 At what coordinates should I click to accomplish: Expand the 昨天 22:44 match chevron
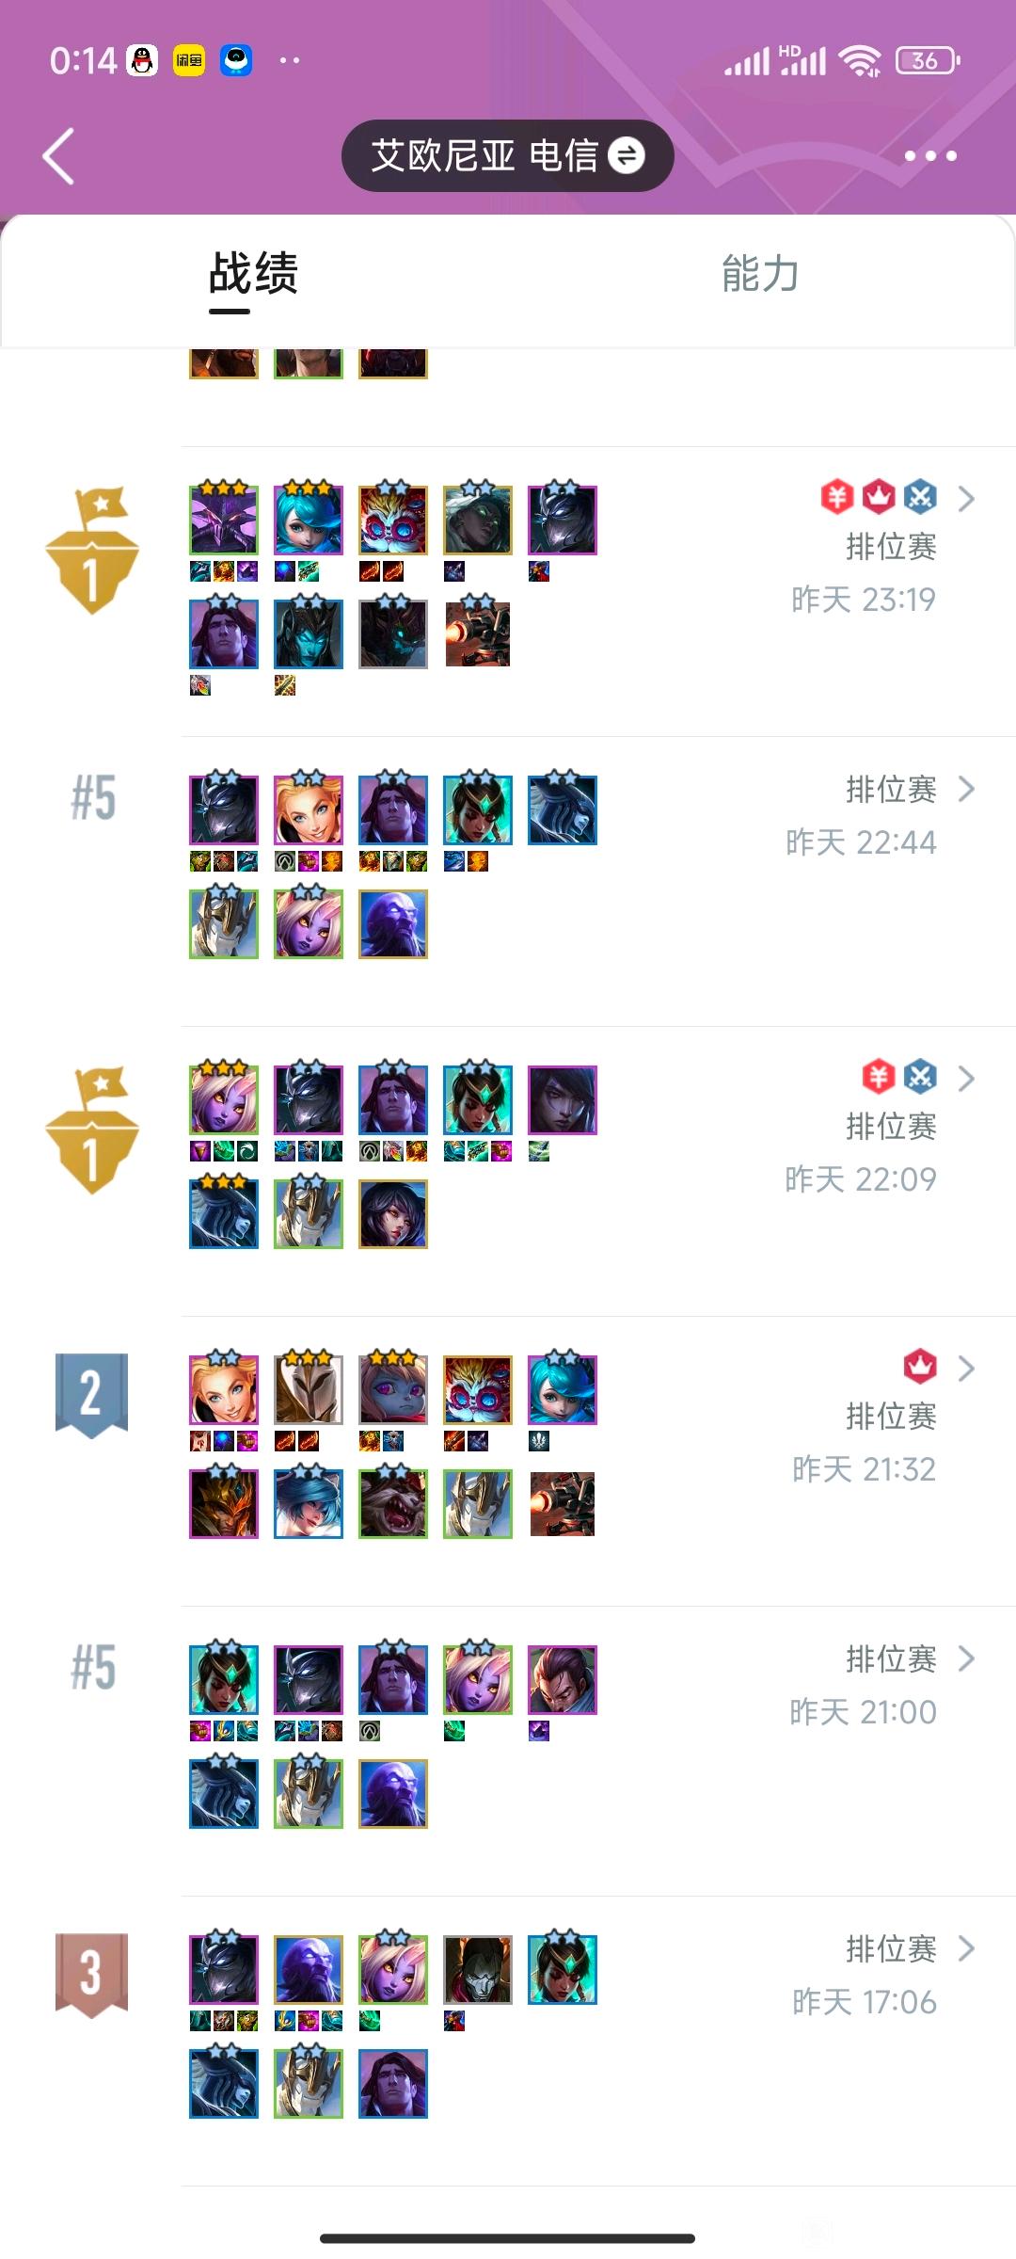point(966,788)
